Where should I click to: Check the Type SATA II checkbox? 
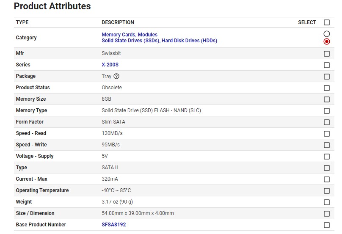[x=326, y=168]
